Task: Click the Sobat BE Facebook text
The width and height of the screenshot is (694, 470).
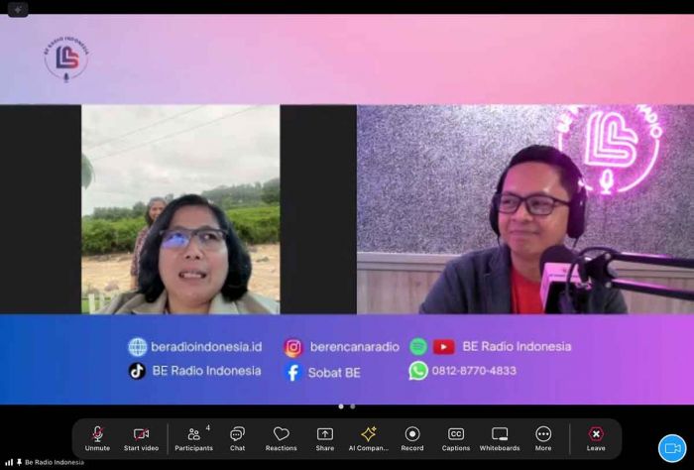Action: [x=334, y=373]
